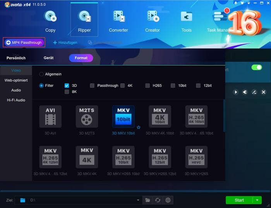This screenshot has height=208, width=271.
Task: Select the 3D MKV.4K format icon
Action: click(87, 157)
